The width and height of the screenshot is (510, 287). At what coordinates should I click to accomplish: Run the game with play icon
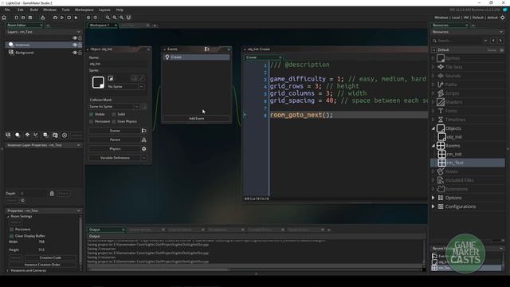[x=62, y=18]
